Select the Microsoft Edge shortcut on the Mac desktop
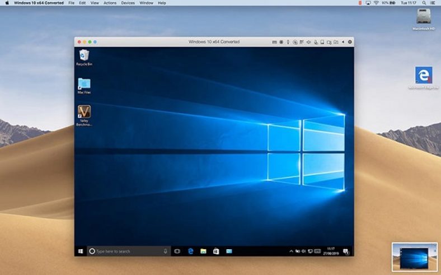 click(x=424, y=78)
